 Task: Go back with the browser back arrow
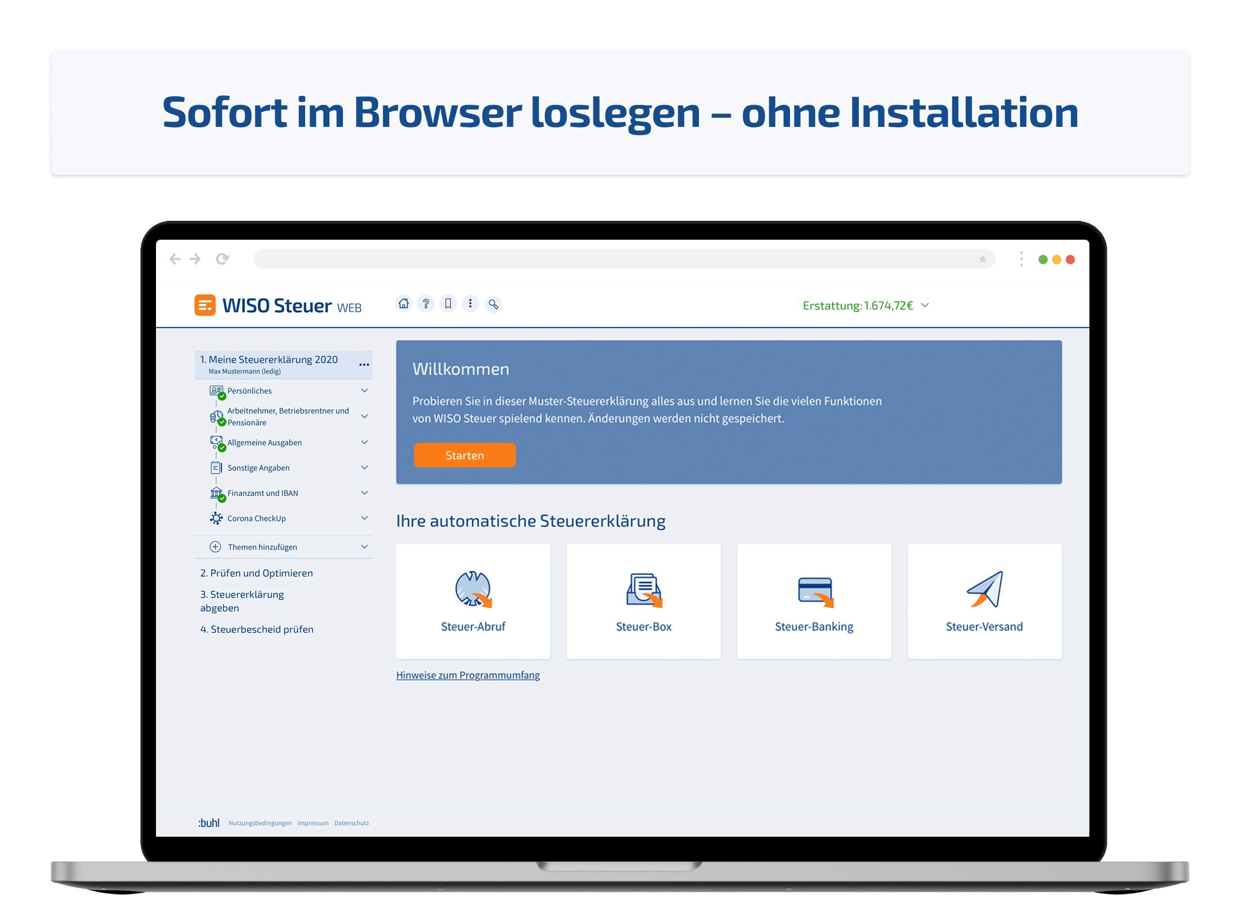click(x=175, y=259)
